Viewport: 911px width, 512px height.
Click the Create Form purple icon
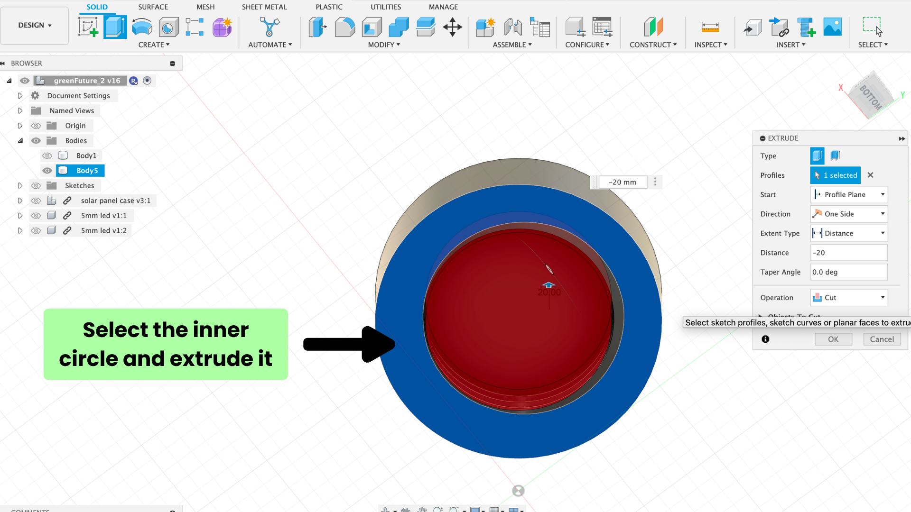coord(222,27)
